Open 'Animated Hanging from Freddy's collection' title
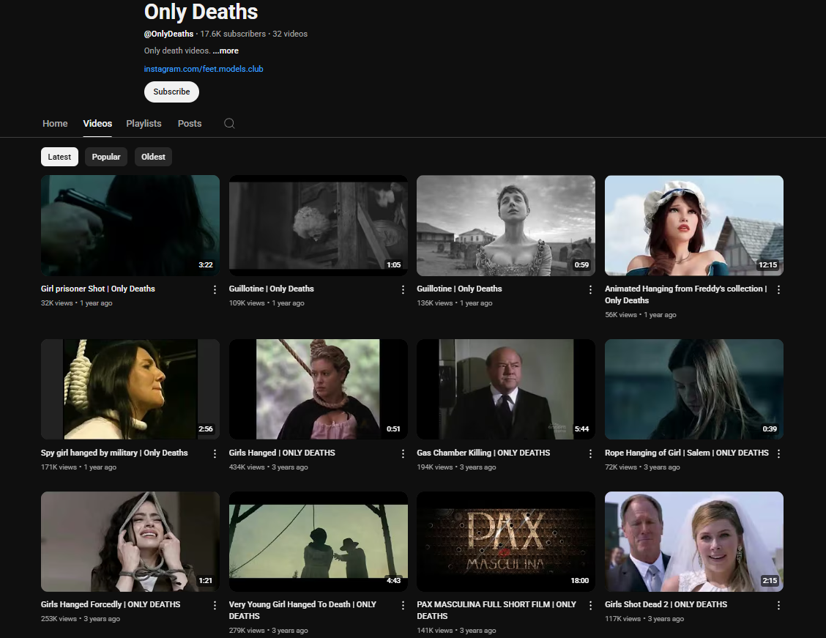 pyautogui.click(x=686, y=294)
